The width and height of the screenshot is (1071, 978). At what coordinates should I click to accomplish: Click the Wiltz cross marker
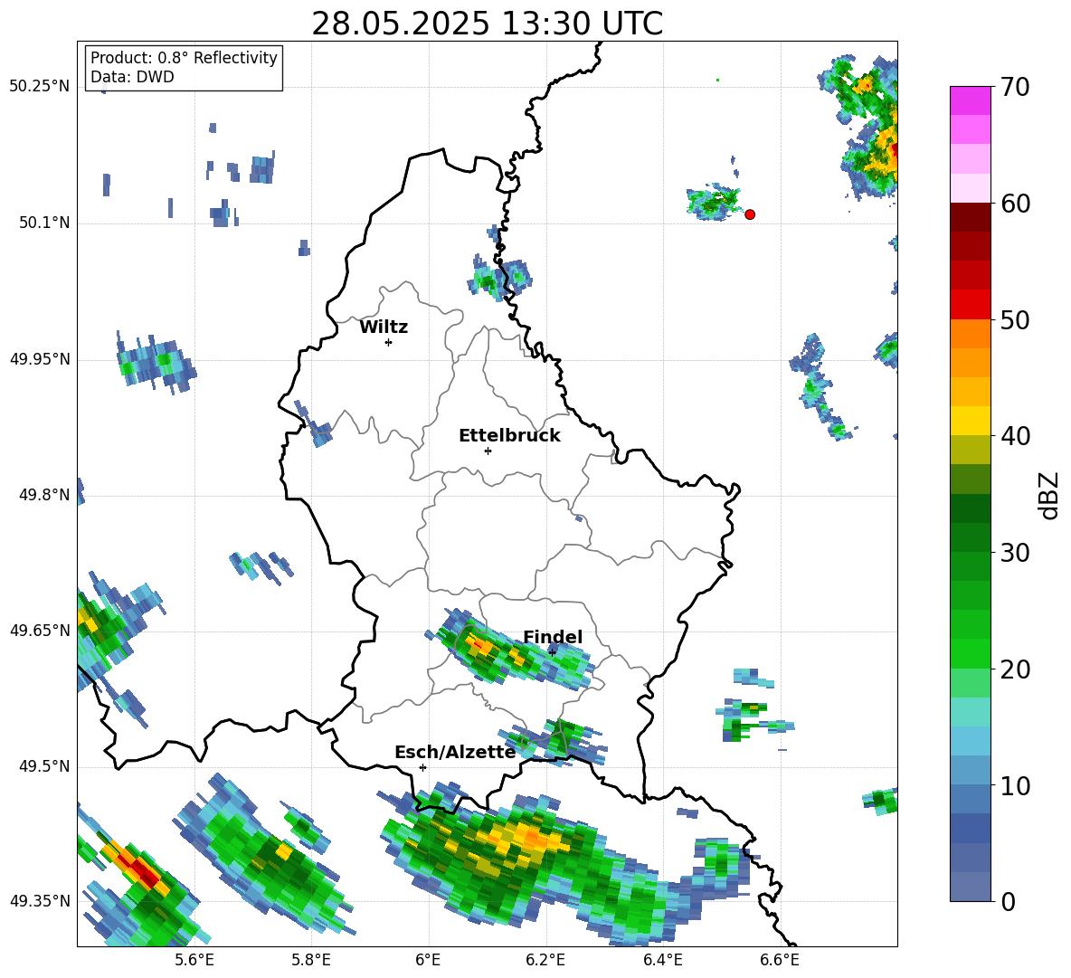tap(389, 342)
